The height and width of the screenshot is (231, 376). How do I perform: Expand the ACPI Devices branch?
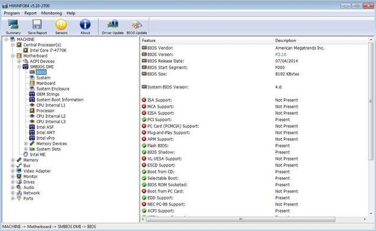19,62
